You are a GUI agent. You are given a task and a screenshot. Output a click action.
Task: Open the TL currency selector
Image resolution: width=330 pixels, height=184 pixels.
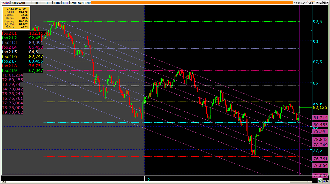pyautogui.click(x=47, y=3)
